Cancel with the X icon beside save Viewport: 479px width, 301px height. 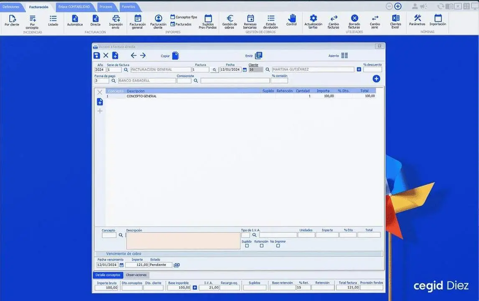[106, 55]
